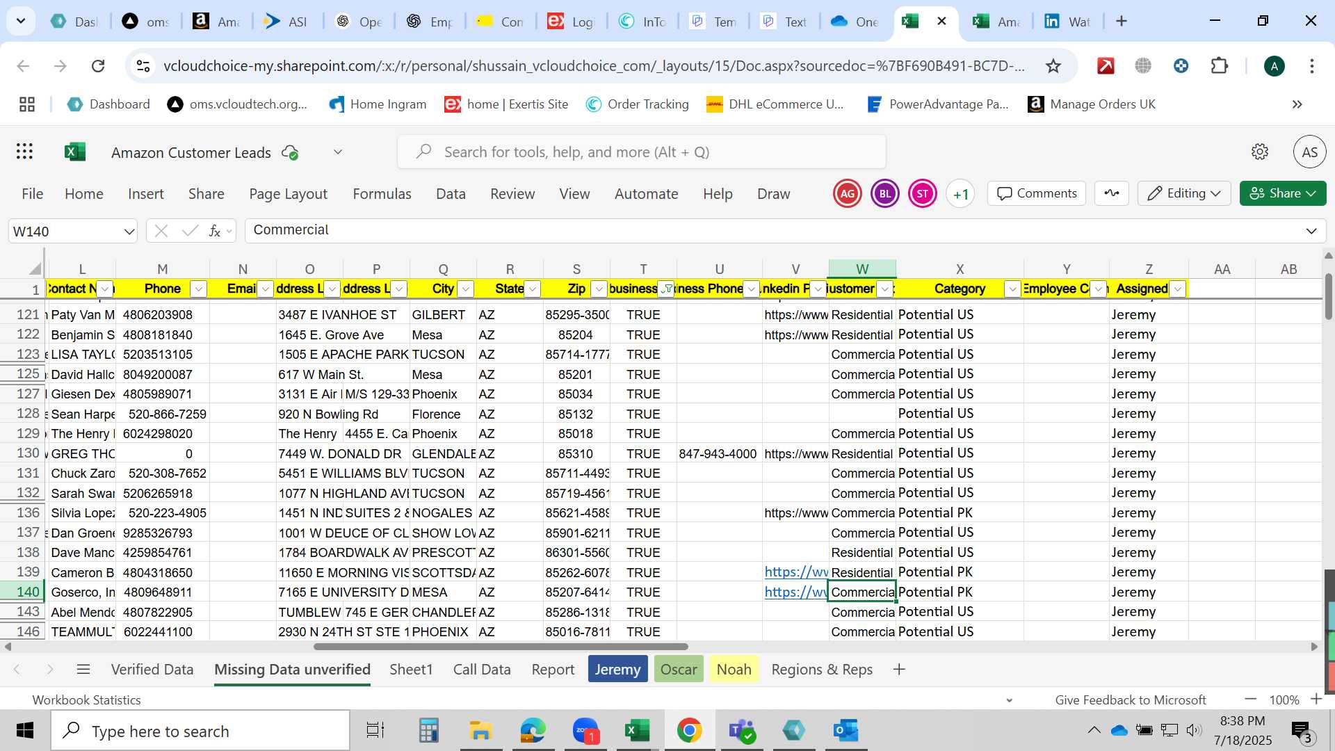This screenshot has height=751, width=1335.
Task: Confirm formula entry checkmark icon
Action: pos(190,231)
